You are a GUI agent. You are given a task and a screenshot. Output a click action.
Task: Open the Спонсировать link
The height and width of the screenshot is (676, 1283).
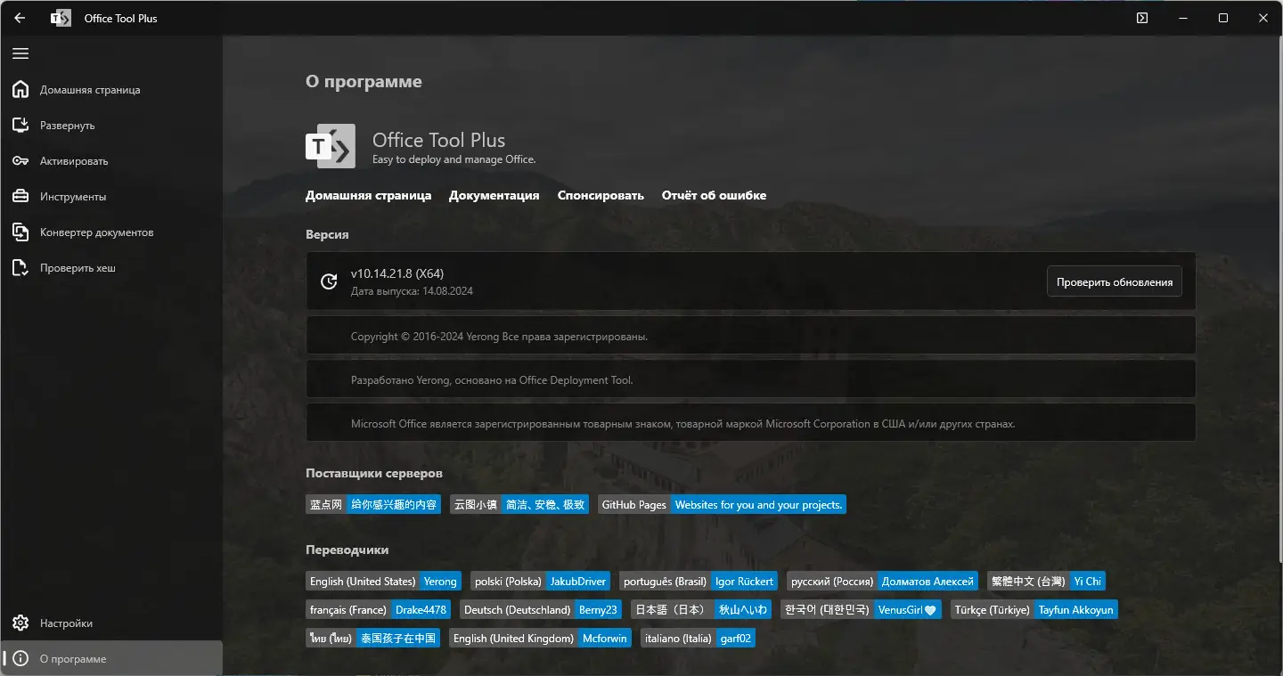pyautogui.click(x=601, y=195)
